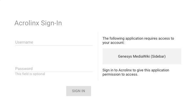Click the 'permission to access.' line
Screen dimensions: 195x111
[x=120, y=74]
